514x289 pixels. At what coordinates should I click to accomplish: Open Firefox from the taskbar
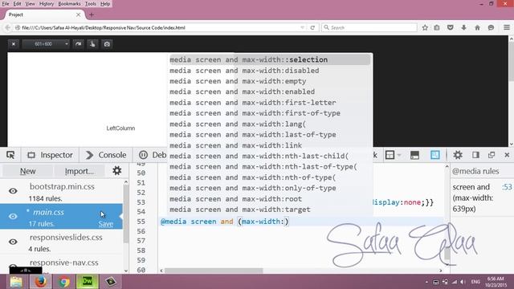tap(41, 282)
